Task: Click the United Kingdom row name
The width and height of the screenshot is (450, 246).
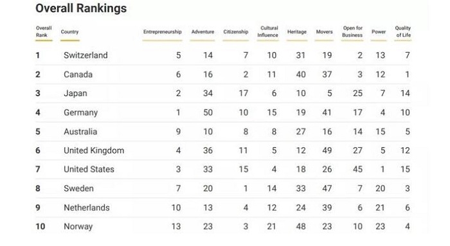Action: coord(94,150)
